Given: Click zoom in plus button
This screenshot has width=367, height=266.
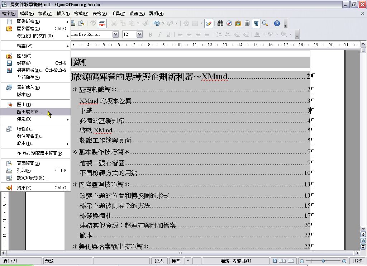Looking at the screenshot, I should coord(344,261).
